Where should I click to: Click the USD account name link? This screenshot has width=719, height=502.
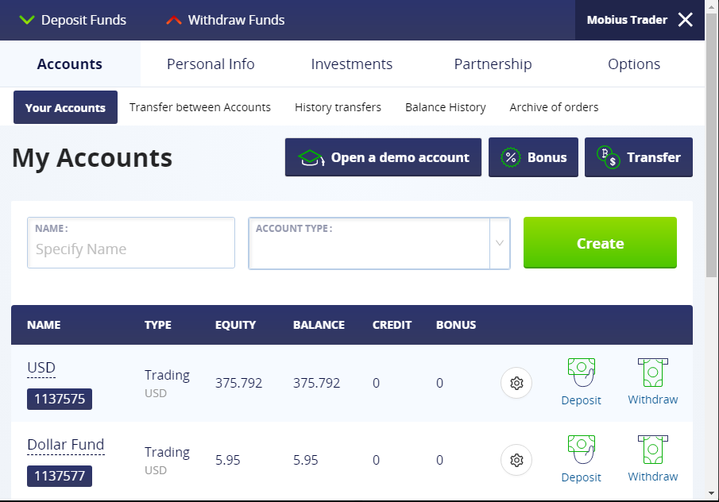(41, 368)
